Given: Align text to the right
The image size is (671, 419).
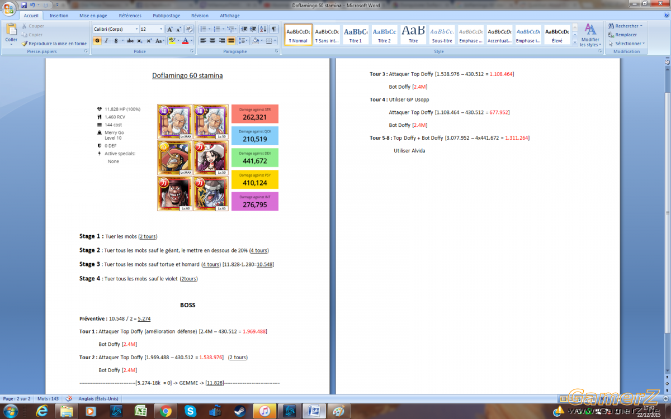Looking at the screenshot, I should [x=222, y=41].
